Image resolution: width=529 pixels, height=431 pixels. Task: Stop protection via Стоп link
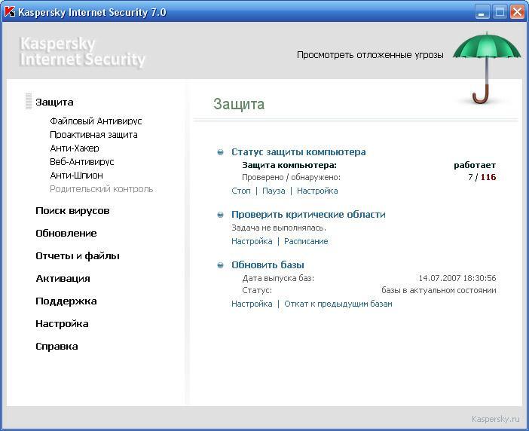coord(241,191)
